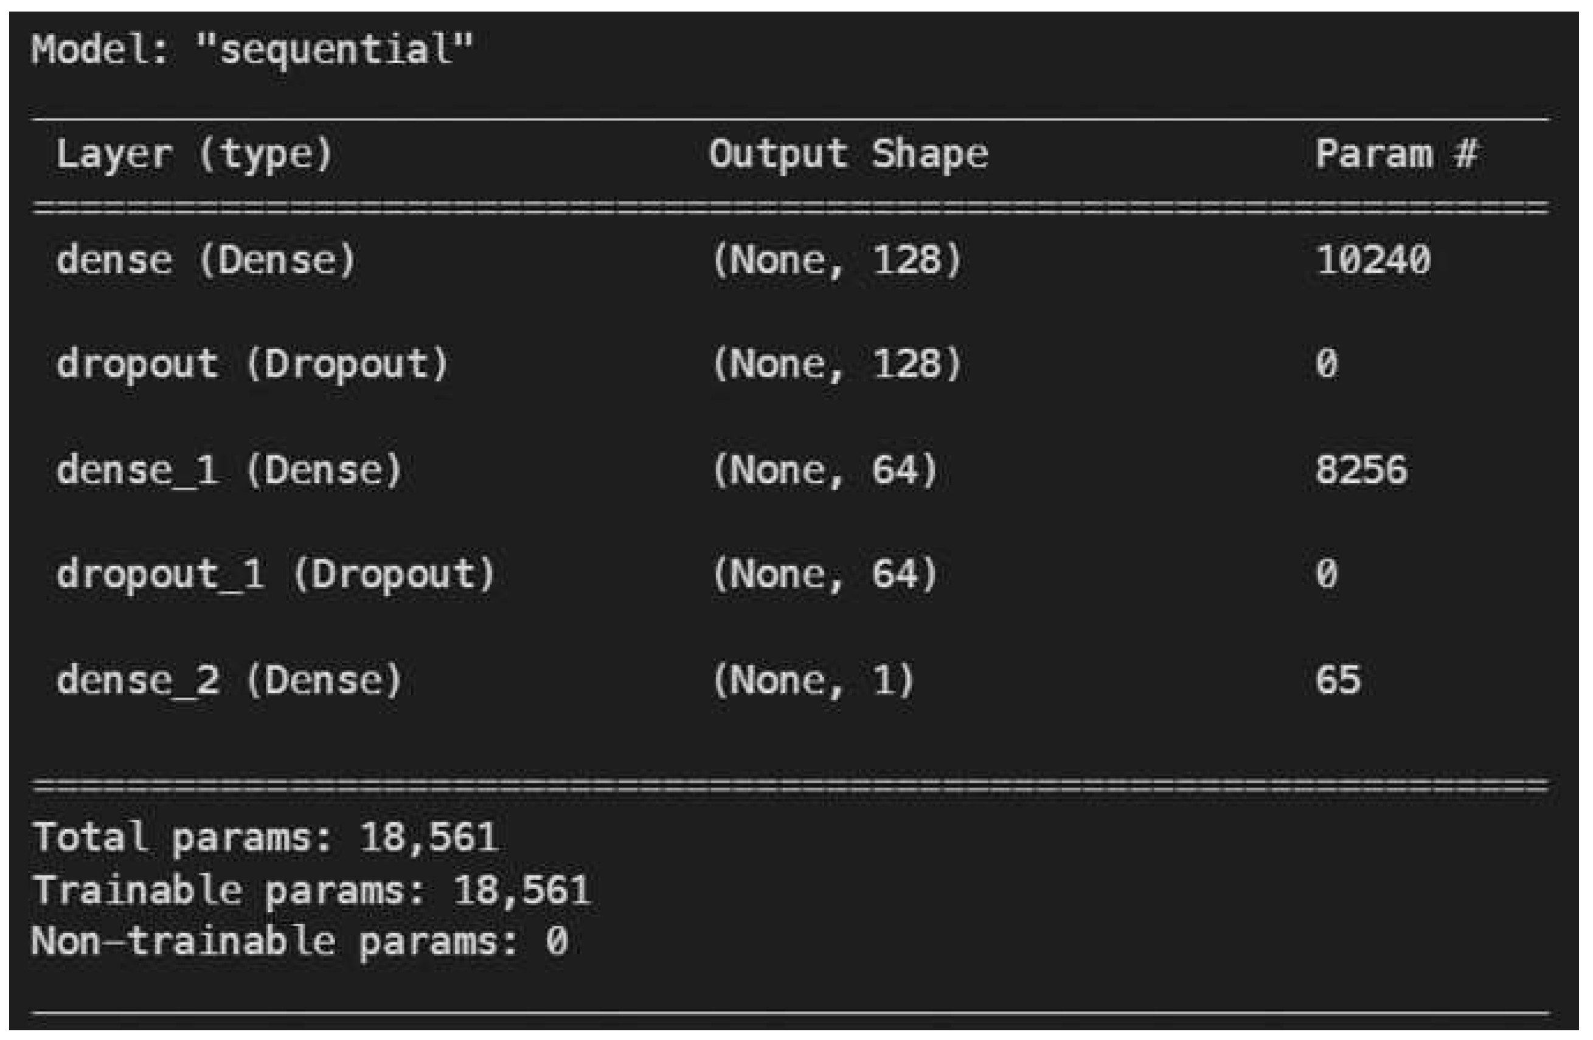
Task: Click the "Total params: 18,561" line
Action: [x=265, y=837]
